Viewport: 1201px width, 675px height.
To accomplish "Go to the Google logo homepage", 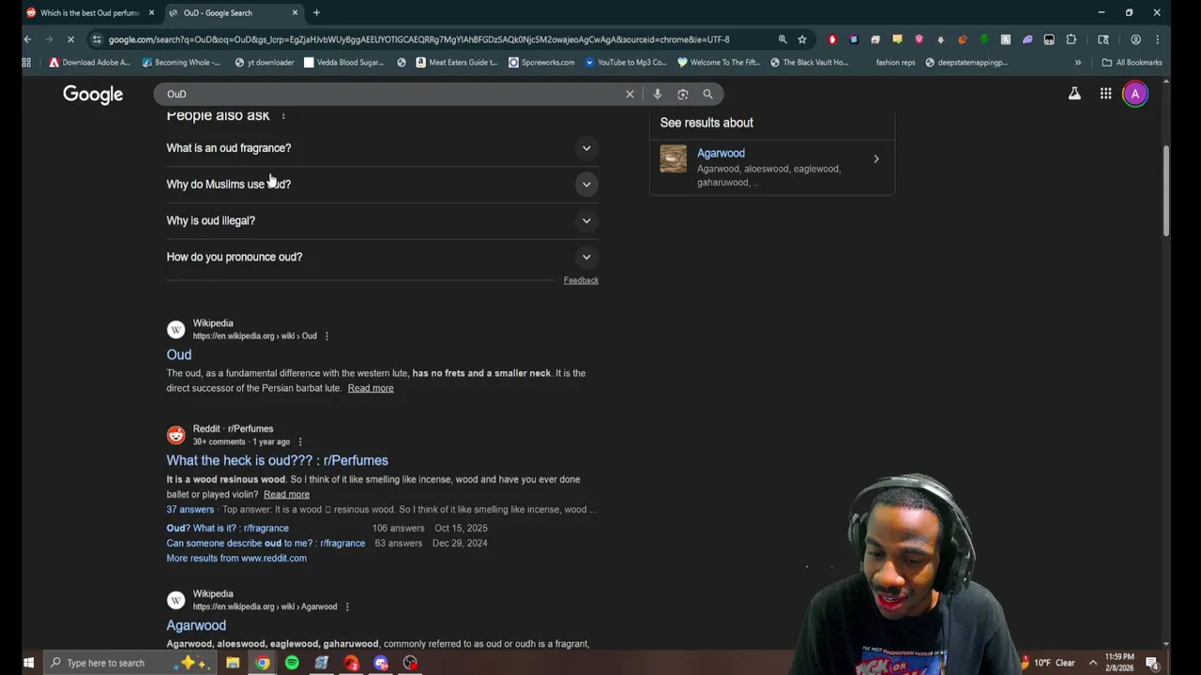I will pyautogui.click(x=93, y=94).
